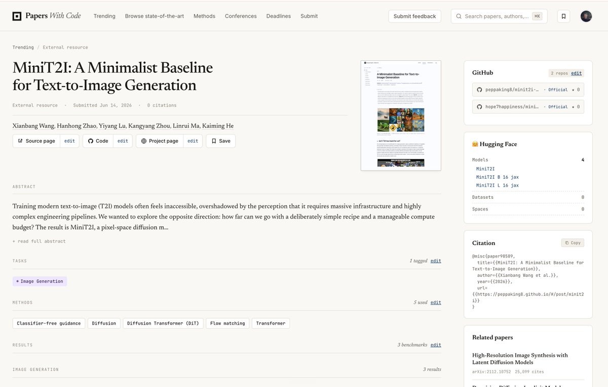Viewport: 608px width, 387px height.
Task: Open the MiniT2I B 16 jax model
Action: coord(497,177)
